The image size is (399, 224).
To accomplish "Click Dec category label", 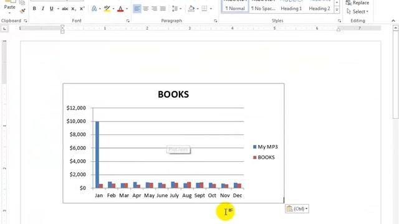I will [238, 195].
